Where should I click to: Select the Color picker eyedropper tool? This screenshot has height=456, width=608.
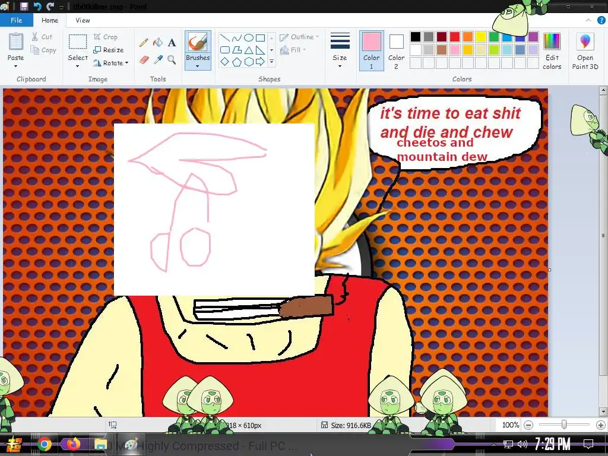point(158,60)
